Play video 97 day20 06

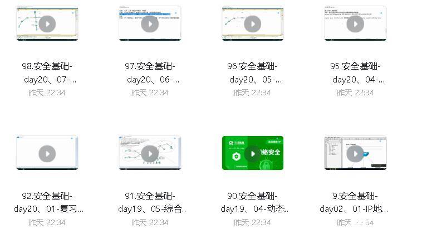click(150, 24)
